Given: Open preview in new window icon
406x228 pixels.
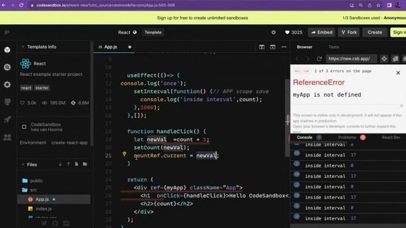Looking at the screenshot, I should (x=395, y=59).
